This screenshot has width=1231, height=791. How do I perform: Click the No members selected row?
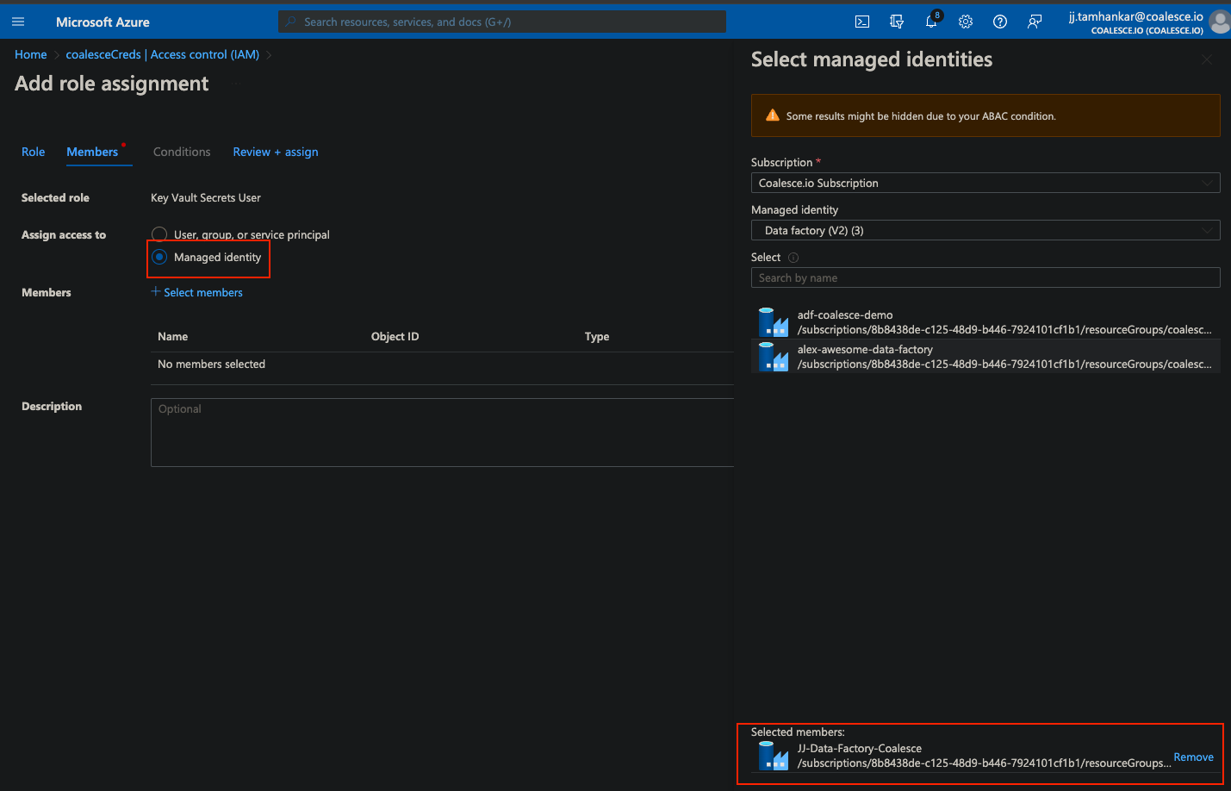tap(443, 364)
